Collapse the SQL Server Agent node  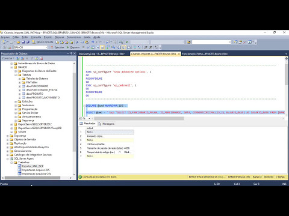point(8,159)
